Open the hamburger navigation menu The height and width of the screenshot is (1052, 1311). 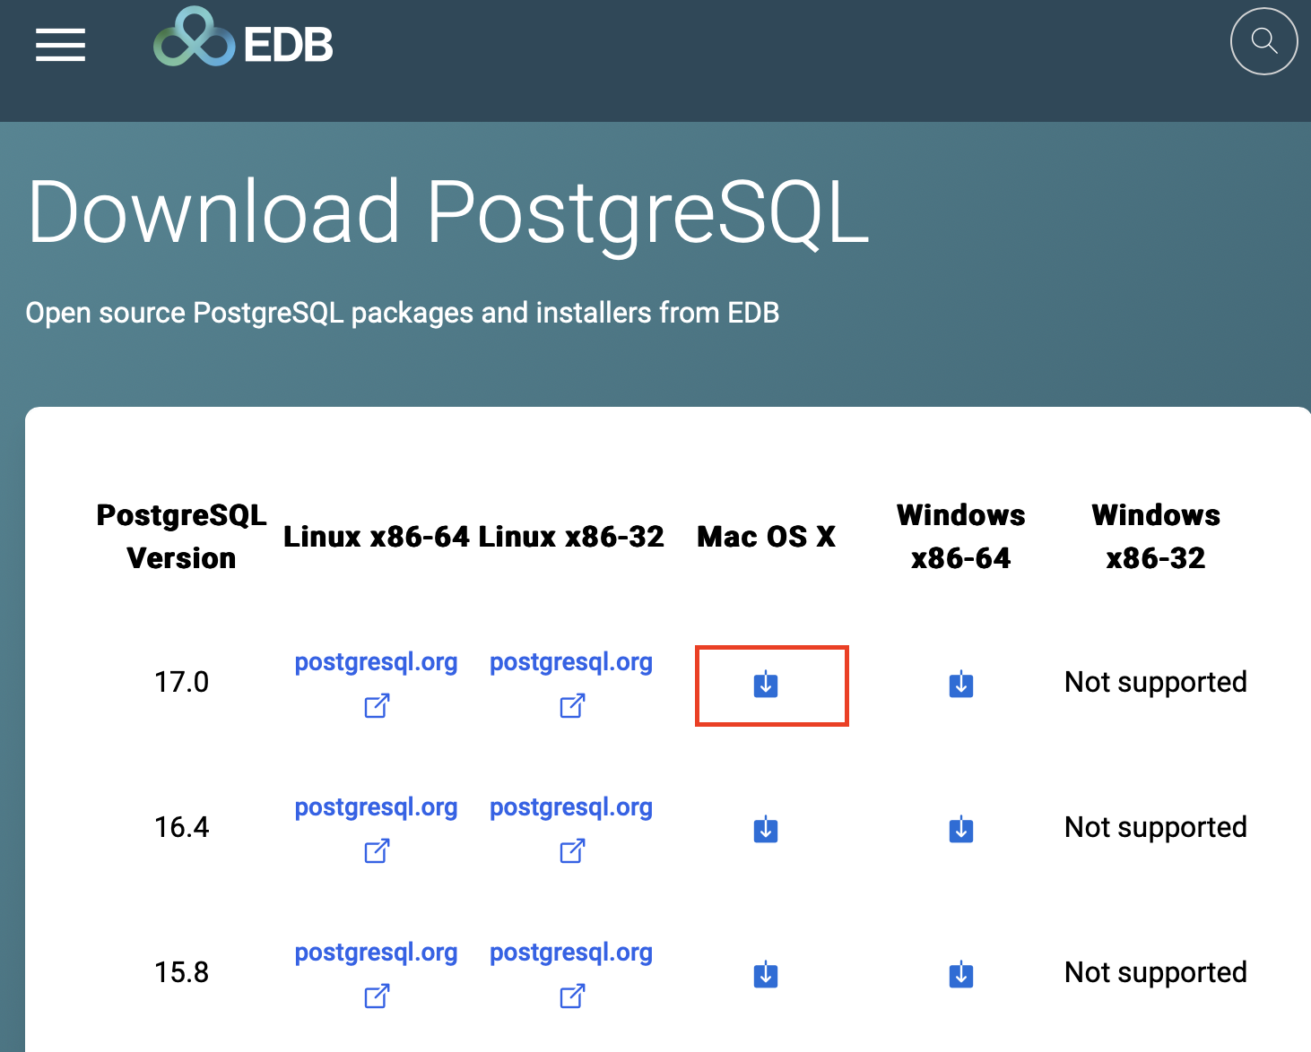(60, 45)
